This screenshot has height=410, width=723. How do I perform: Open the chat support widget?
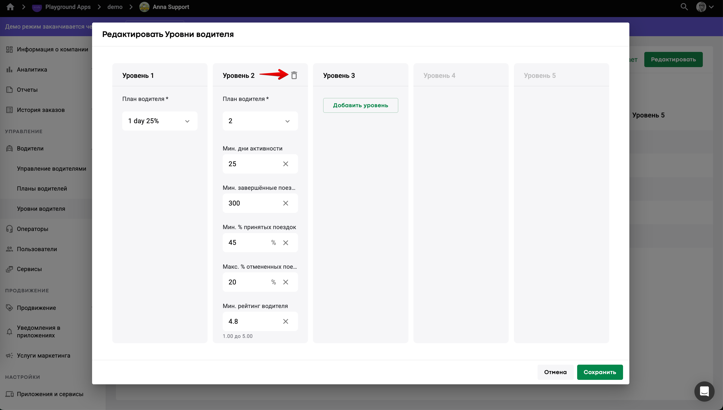[704, 391]
